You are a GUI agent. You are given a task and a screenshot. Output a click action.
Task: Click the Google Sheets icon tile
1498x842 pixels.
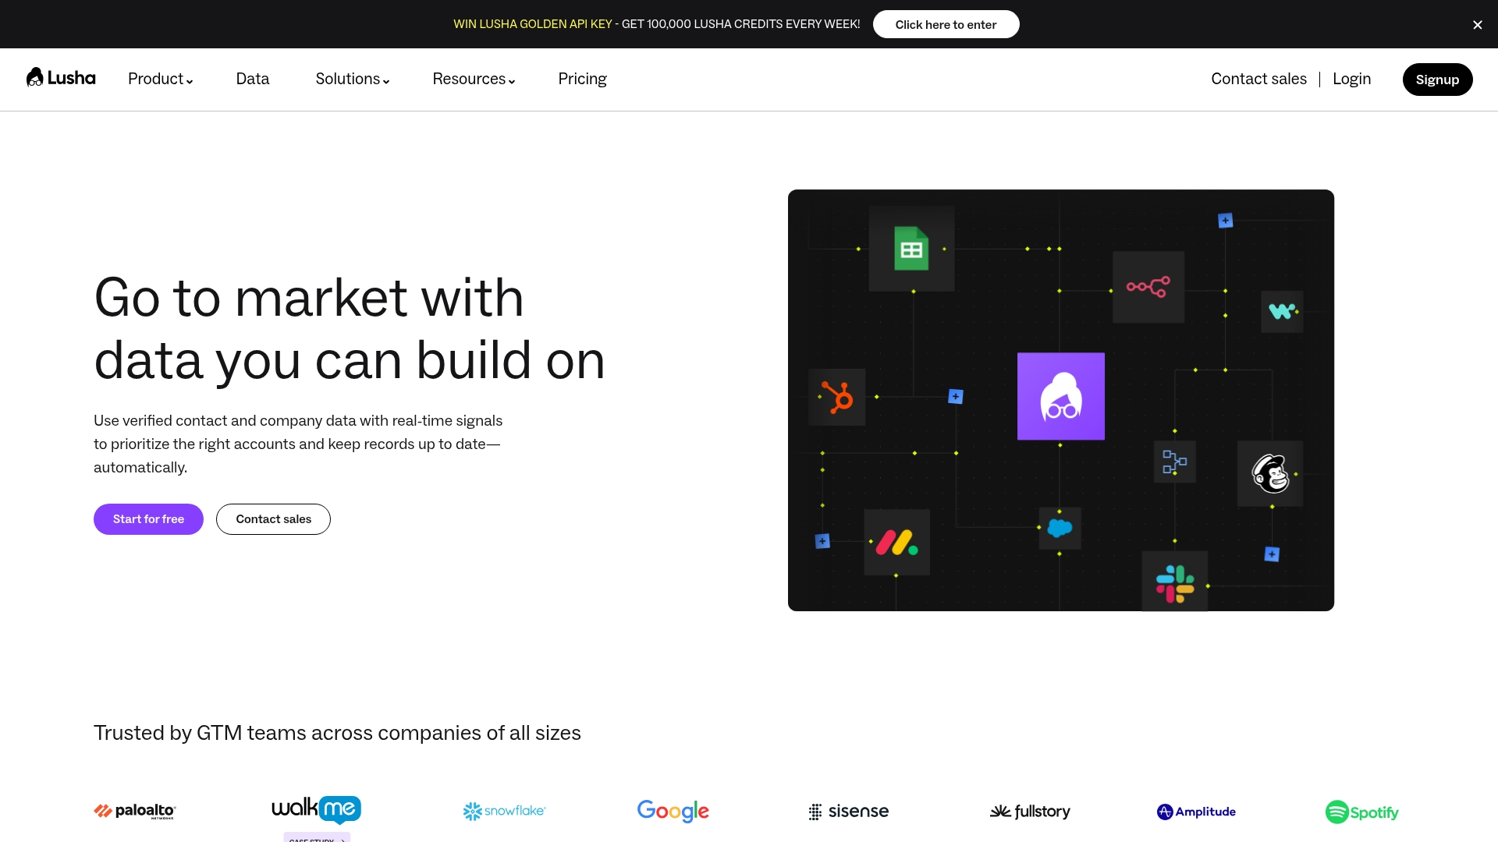point(911,249)
